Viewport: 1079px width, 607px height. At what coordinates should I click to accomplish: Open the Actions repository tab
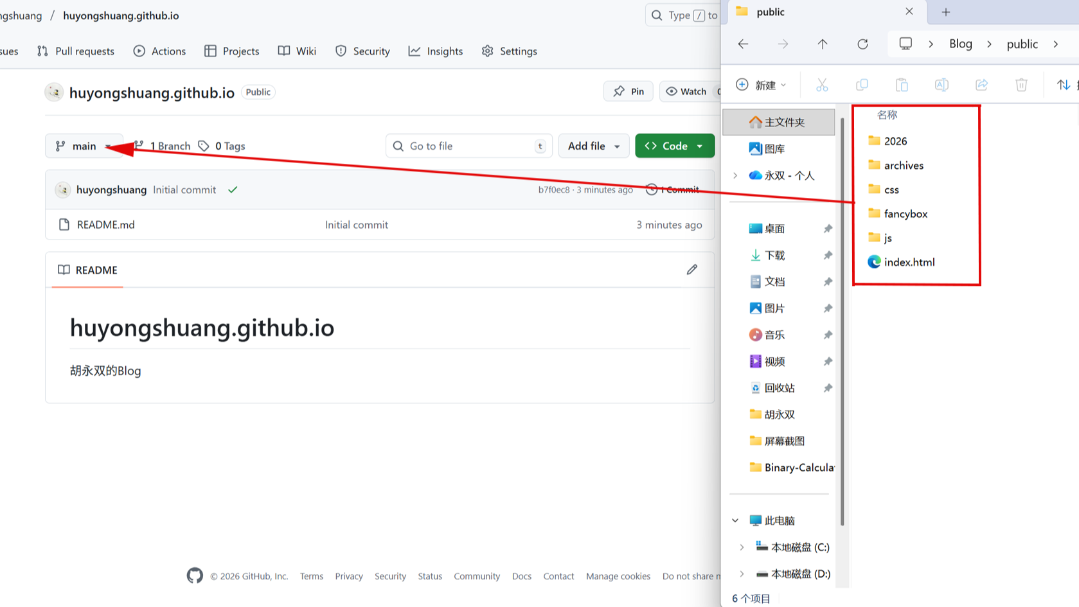tap(159, 51)
